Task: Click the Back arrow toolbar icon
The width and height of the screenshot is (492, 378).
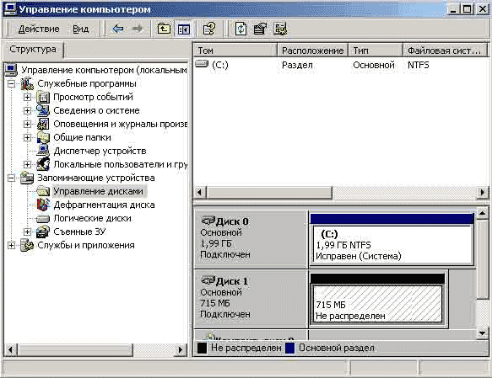Action: point(118,29)
